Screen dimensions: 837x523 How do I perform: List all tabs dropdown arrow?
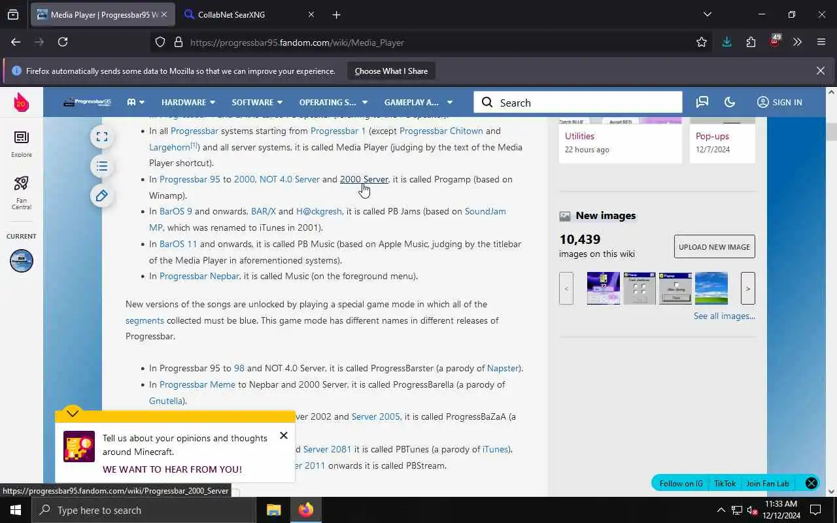(707, 14)
